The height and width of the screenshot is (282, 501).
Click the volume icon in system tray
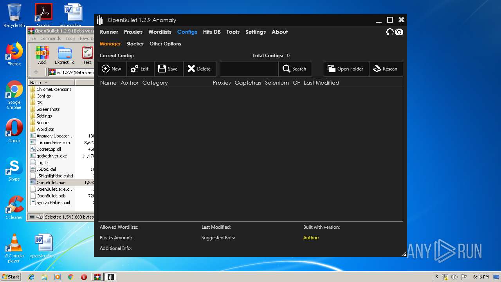(455, 277)
